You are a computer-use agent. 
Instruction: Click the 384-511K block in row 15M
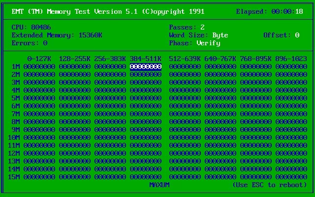pos(146,177)
